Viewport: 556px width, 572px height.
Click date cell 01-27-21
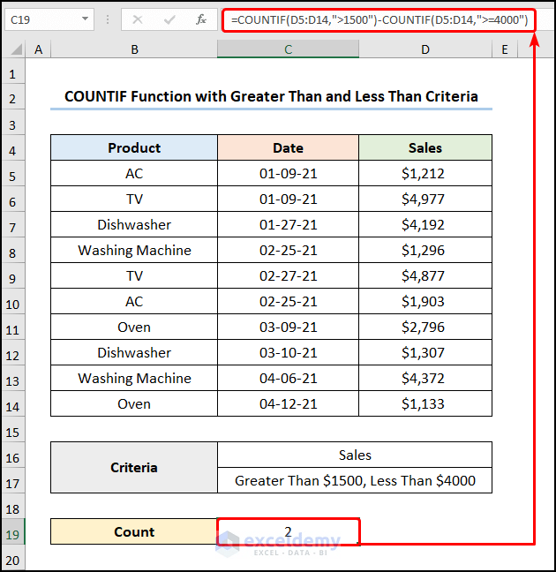(x=289, y=224)
